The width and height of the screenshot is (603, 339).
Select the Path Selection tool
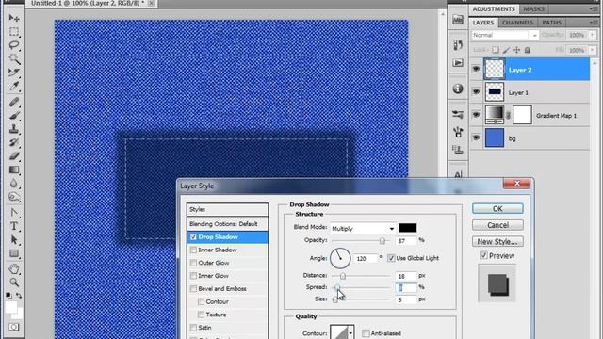click(x=14, y=240)
